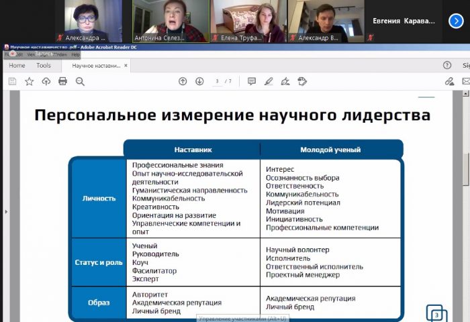Add a comment with the sticky note icon
The width and height of the screenshot is (470, 322).
252,81
